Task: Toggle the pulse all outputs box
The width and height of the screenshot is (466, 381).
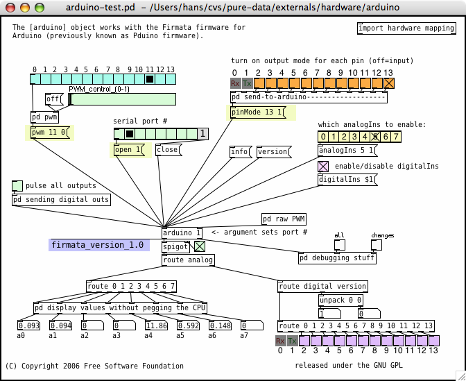Action: [17, 185]
